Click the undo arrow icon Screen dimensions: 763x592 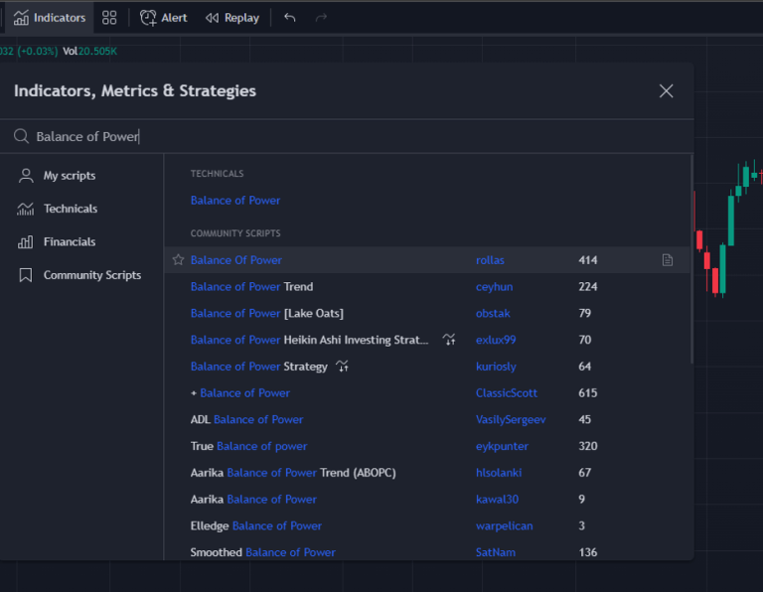[290, 18]
